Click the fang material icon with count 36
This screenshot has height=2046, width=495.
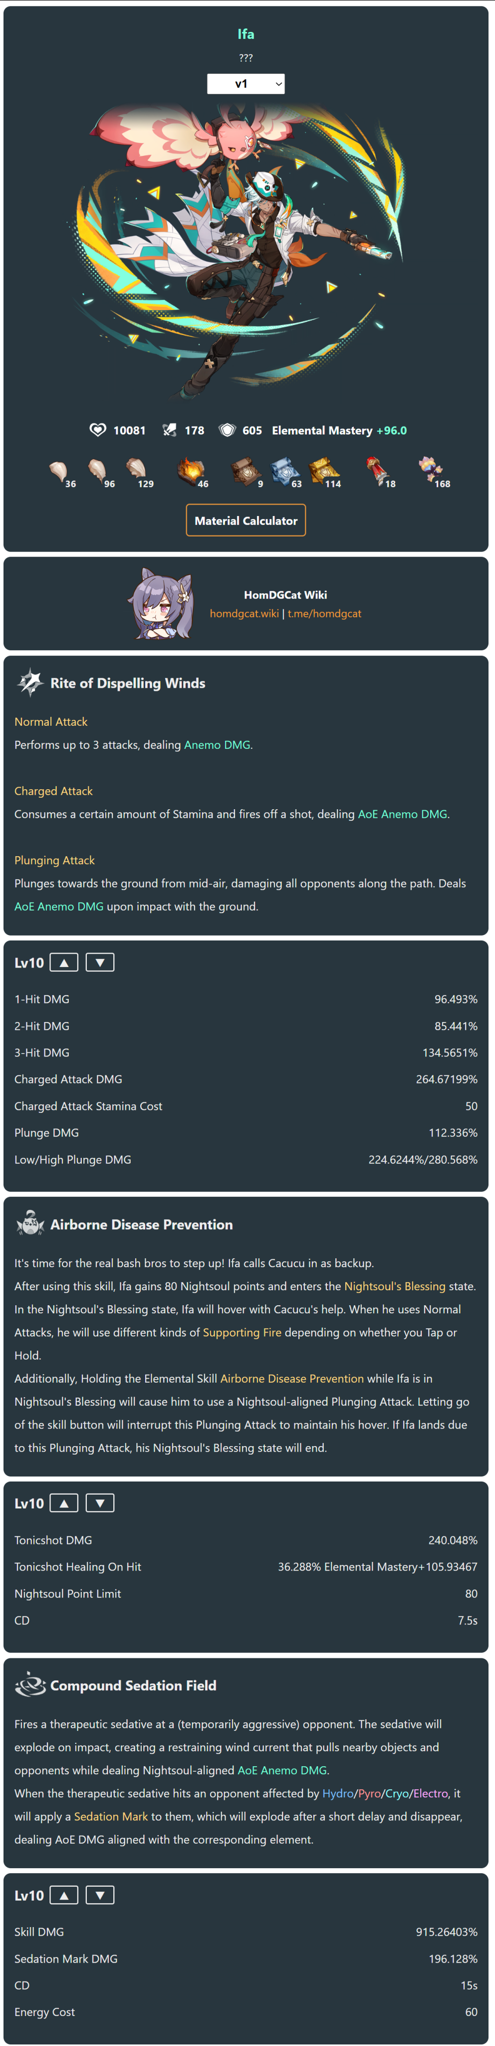point(59,473)
